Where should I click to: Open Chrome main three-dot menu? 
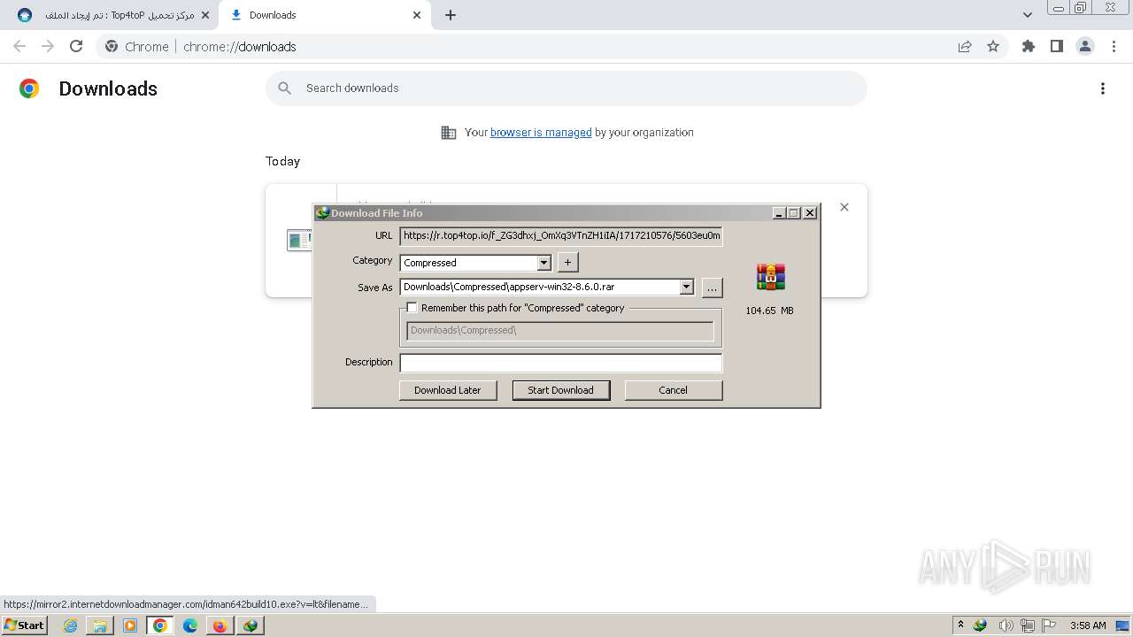[x=1114, y=47]
